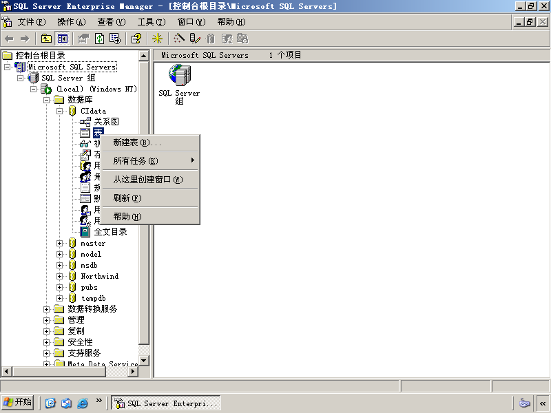The height and width of the screenshot is (413, 551).
Task: Click the Export List toolbar icon
Action: click(115, 39)
